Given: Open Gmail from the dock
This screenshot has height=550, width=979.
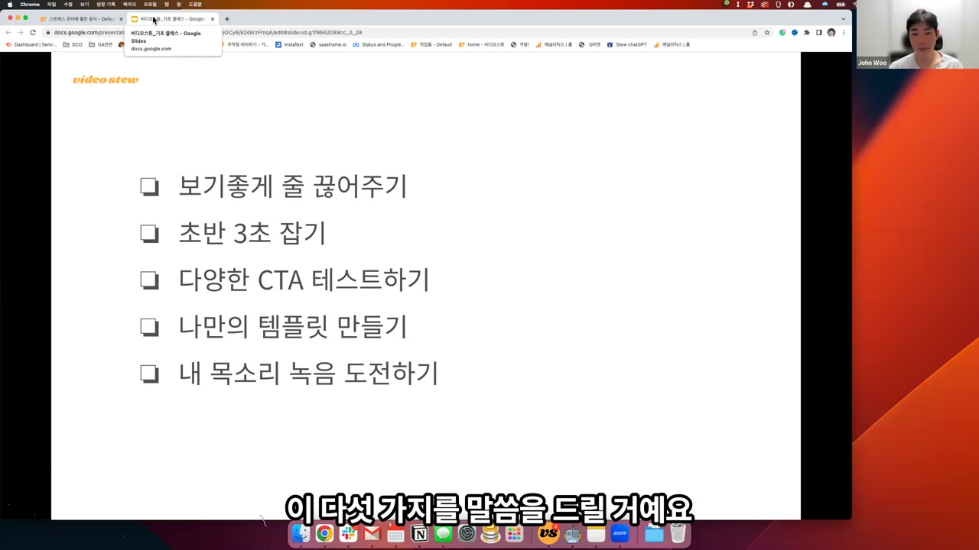Looking at the screenshot, I should [x=372, y=533].
